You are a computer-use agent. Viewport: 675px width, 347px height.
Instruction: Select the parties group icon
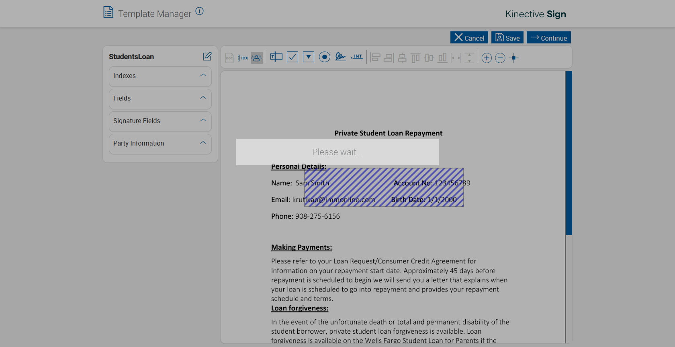[x=257, y=58]
